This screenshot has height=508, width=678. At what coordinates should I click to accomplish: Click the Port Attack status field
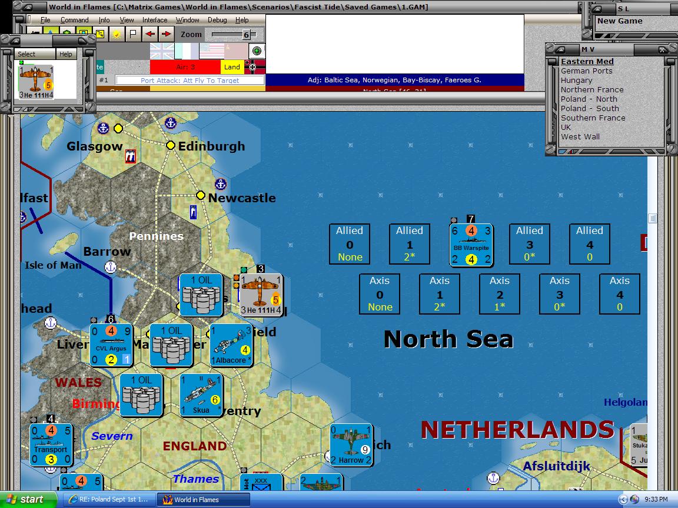coord(190,81)
